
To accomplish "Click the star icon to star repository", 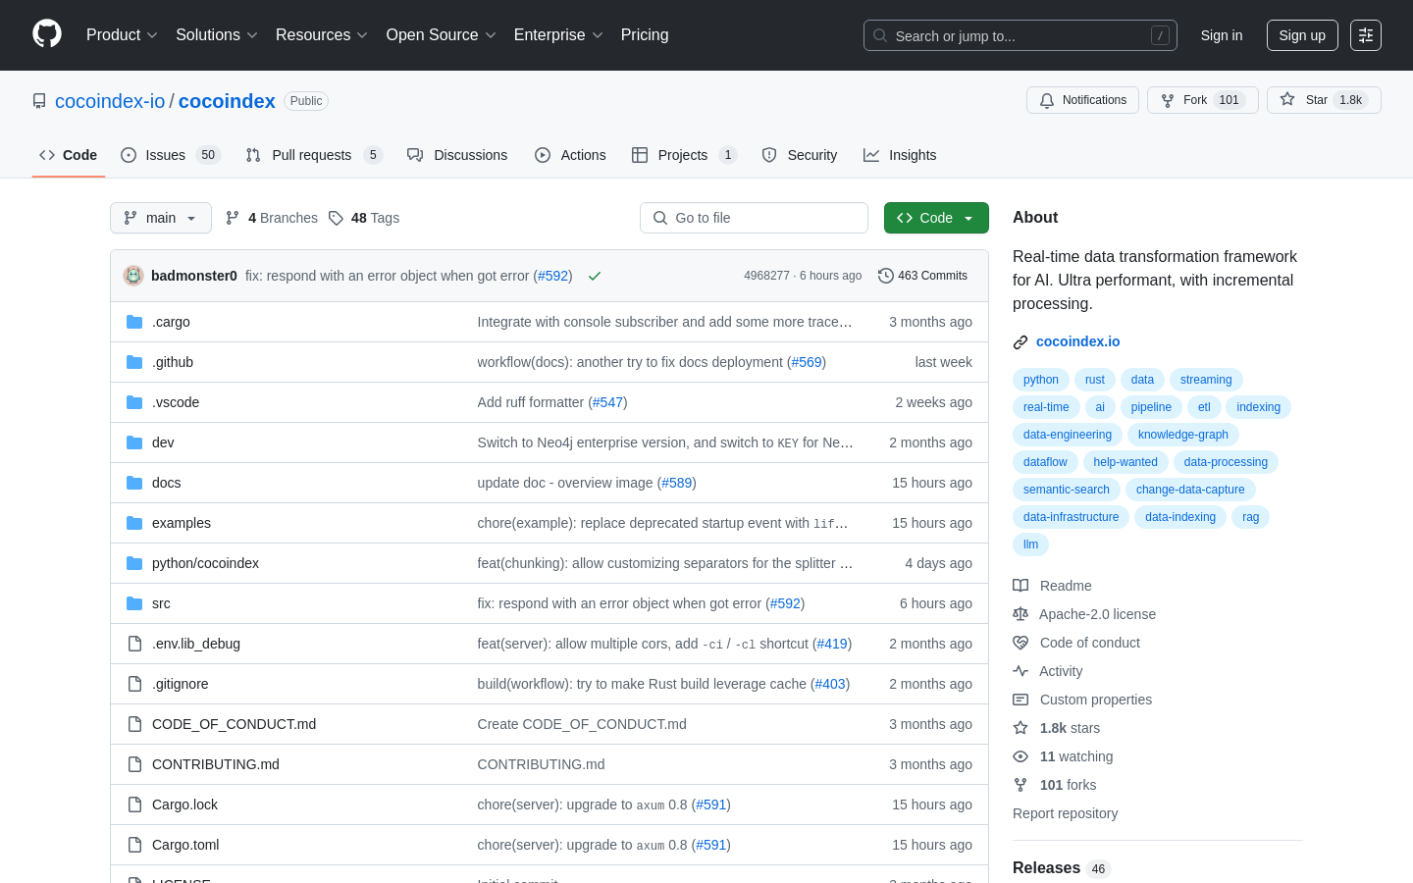I will click(1287, 100).
